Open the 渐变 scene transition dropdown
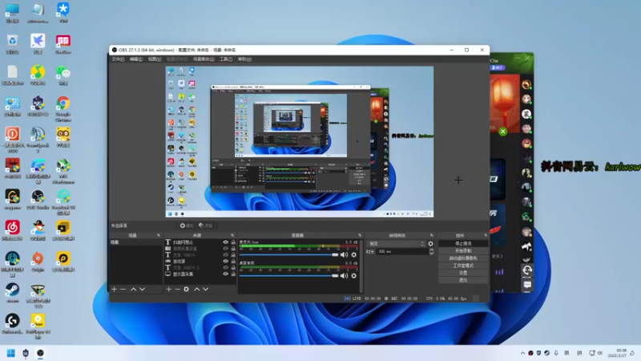641x361 pixels. point(396,244)
